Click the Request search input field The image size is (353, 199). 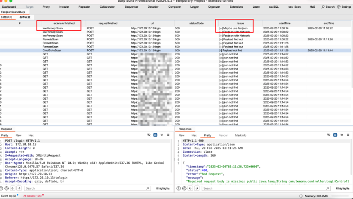[x=87, y=188]
